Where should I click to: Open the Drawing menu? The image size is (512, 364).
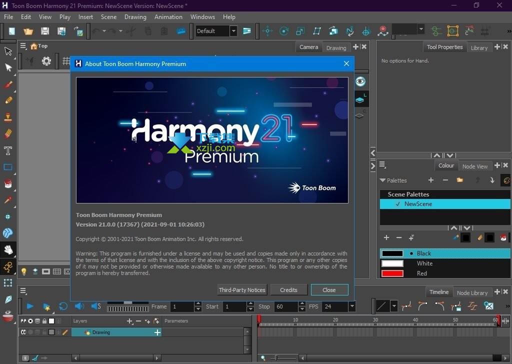pos(135,17)
